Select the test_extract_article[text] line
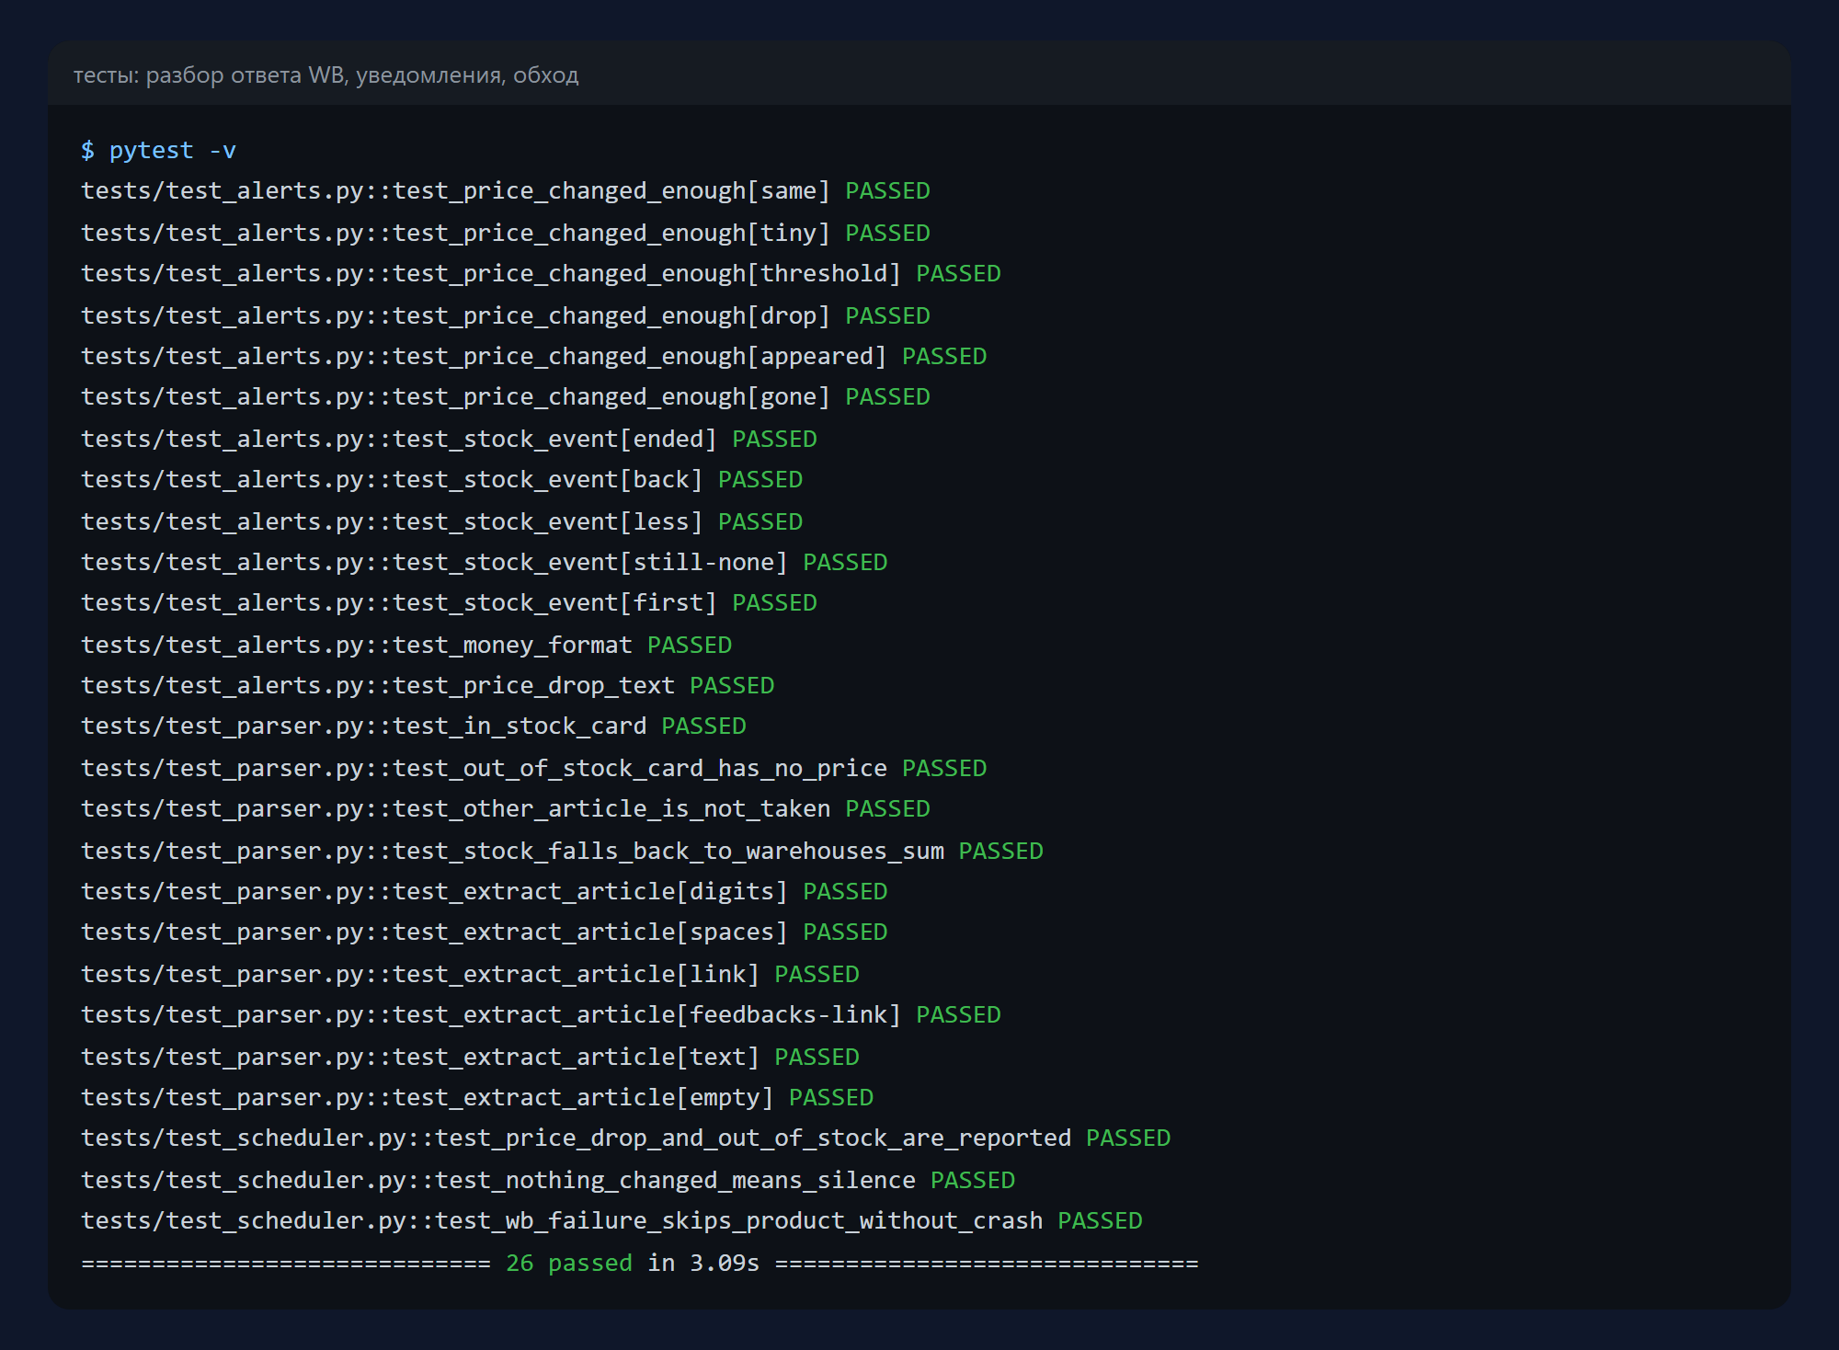Image resolution: width=1839 pixels, height=1350 pixels. tap(470, 1057)
